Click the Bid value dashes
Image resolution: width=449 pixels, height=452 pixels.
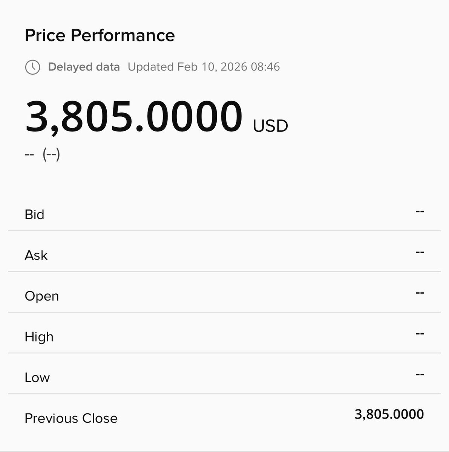[420, 211]
